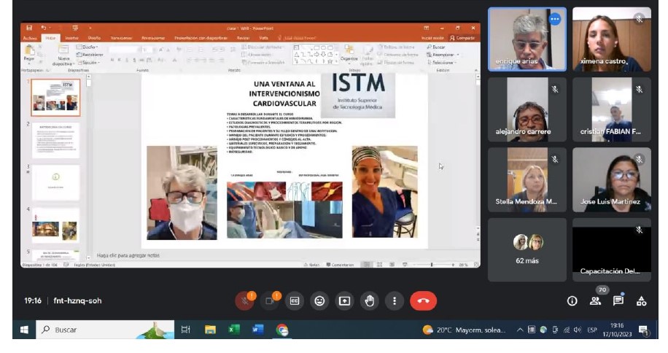Open meeting details info icon
Image resolution: width=668 pixels, height=353 pixels.
tap(572, 300)
